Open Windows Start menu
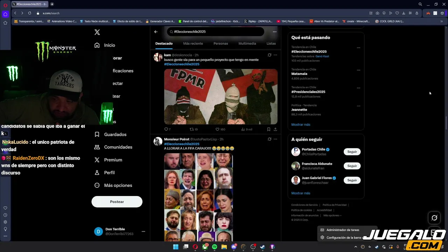 coord(176,247)
